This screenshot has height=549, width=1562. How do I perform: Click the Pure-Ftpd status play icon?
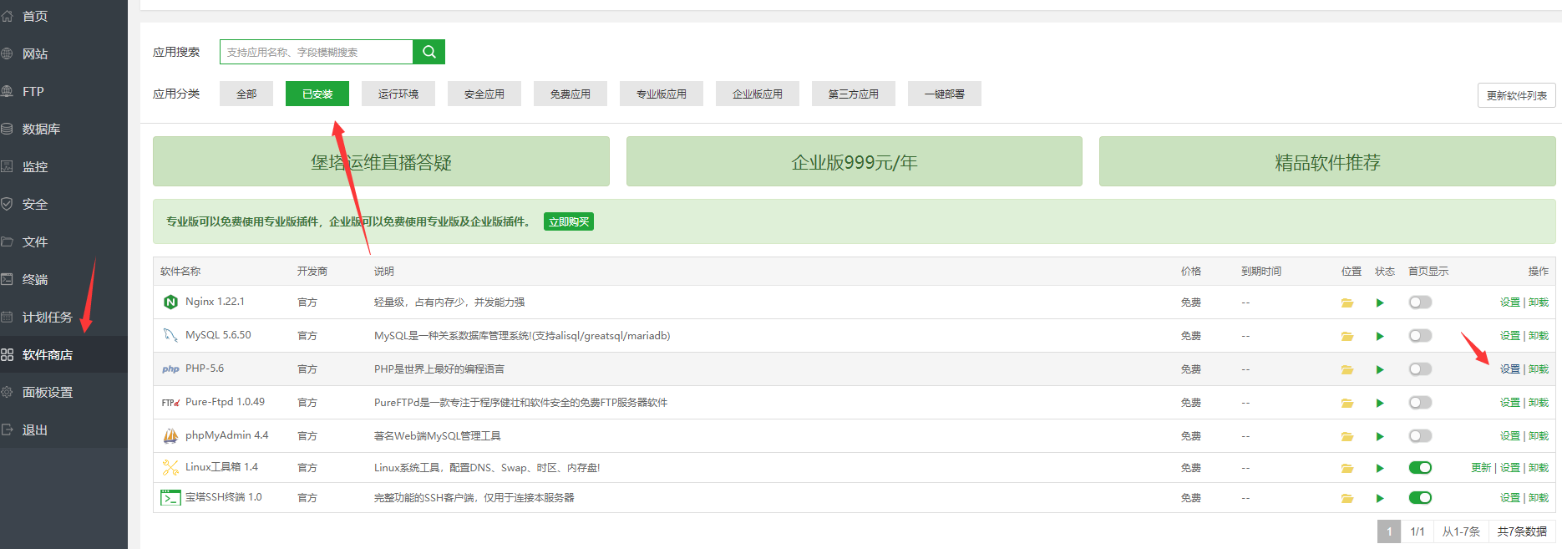[x=1380, y=403]
